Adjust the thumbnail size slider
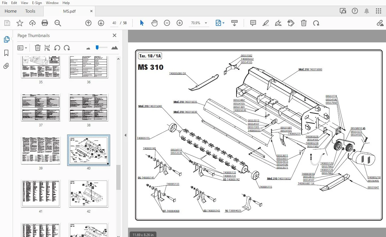The image size is (386, 237). click(x=97, y=48)
